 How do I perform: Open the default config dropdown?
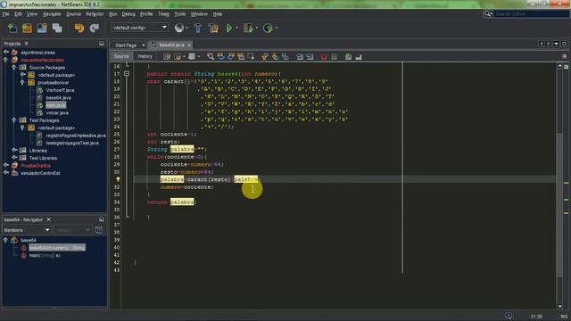tap(139, 28)
